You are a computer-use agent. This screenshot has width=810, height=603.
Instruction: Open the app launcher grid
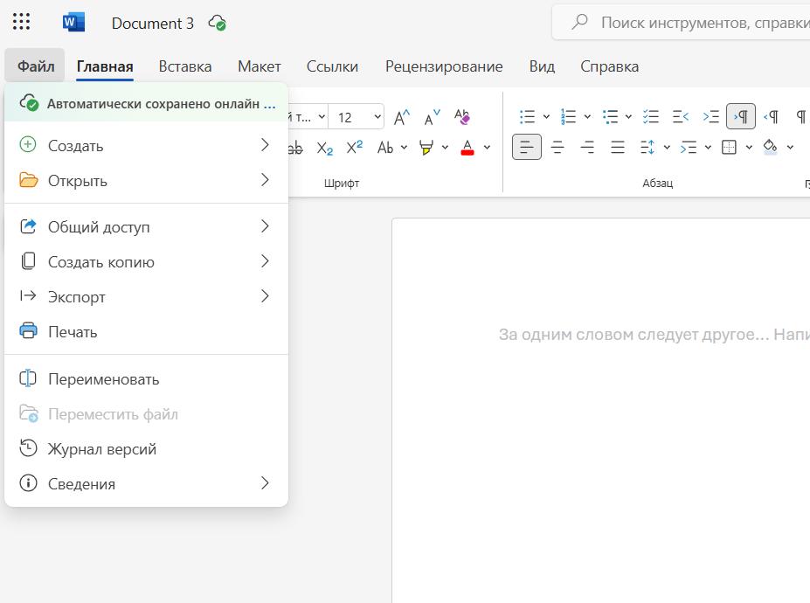(21, 22)
